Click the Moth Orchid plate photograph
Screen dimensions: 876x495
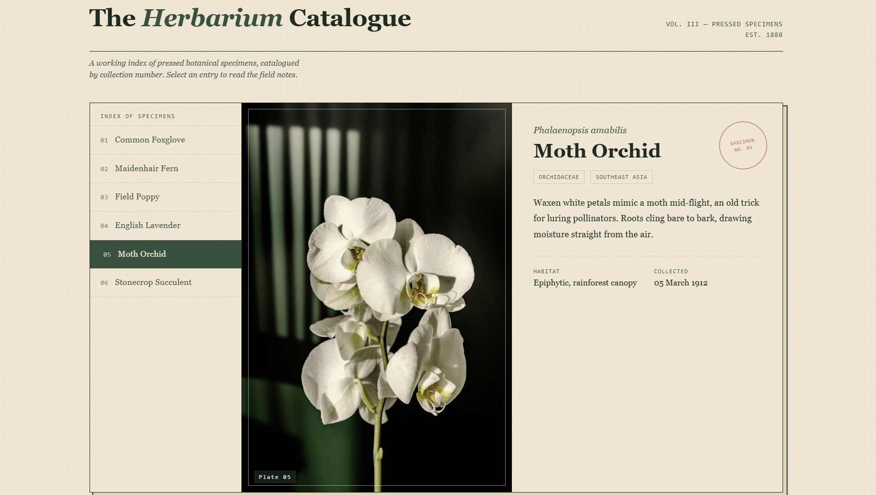click(377, 298)
